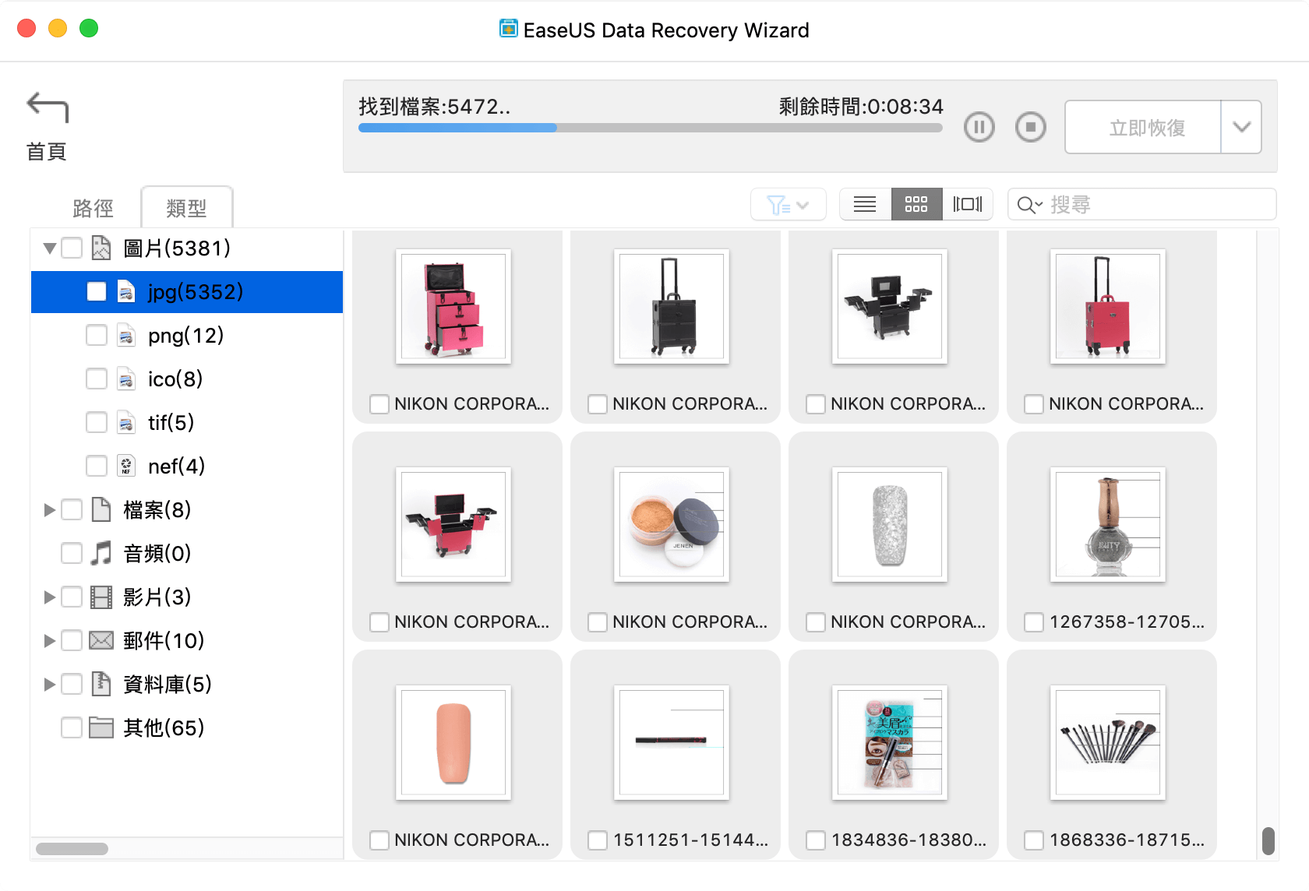Select the 類型 tab
Viewport: 1309px width, 891px height.
(186, 208)
